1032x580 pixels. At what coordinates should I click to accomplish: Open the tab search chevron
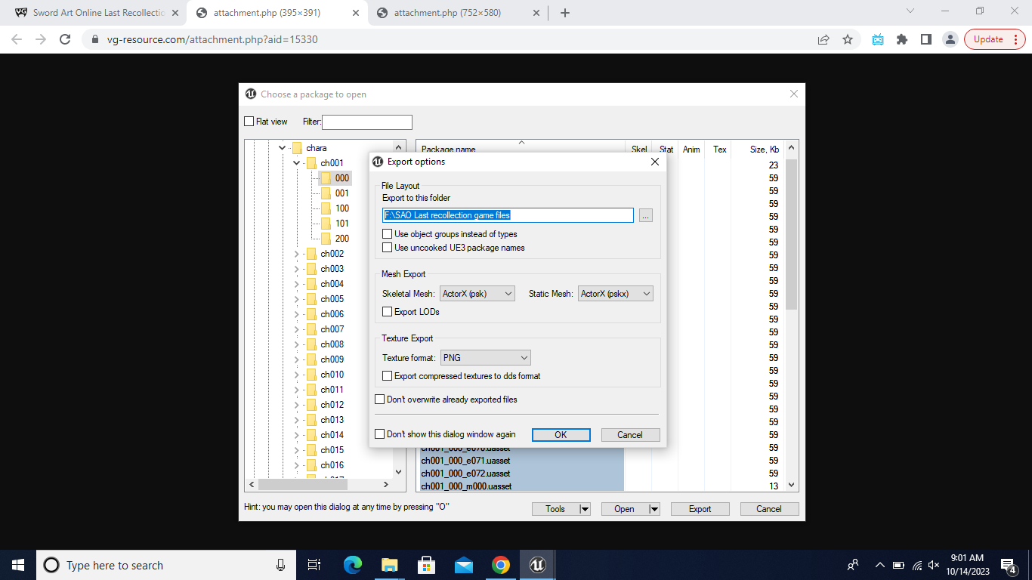click(910, 11)
